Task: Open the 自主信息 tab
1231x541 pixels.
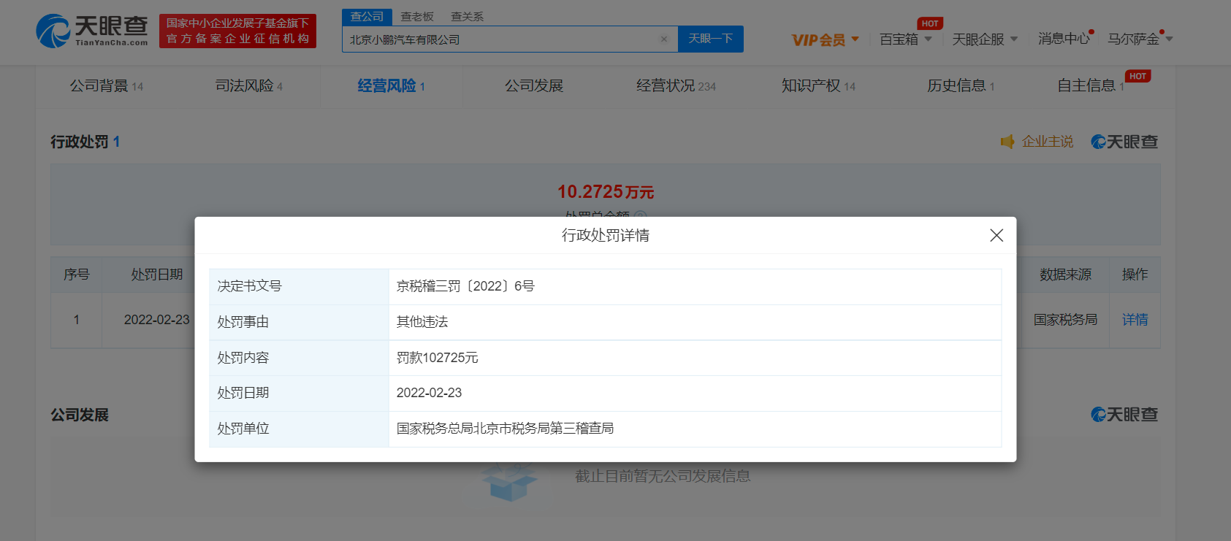Action: coord(1091,86)
